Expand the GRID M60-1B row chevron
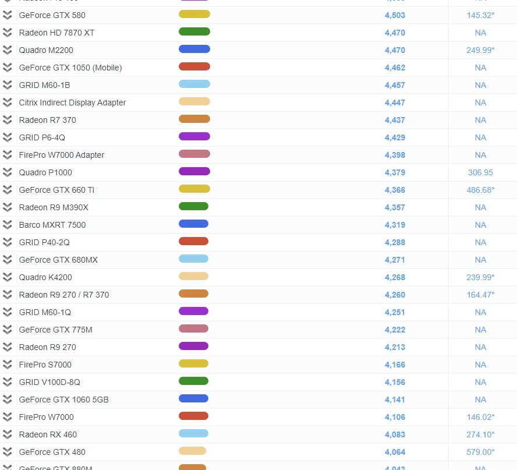This screenshot has height=470, width=517. click(7, 85)
